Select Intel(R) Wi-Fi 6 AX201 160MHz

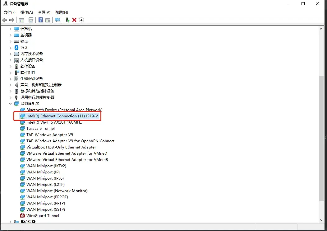pos(54,122)
